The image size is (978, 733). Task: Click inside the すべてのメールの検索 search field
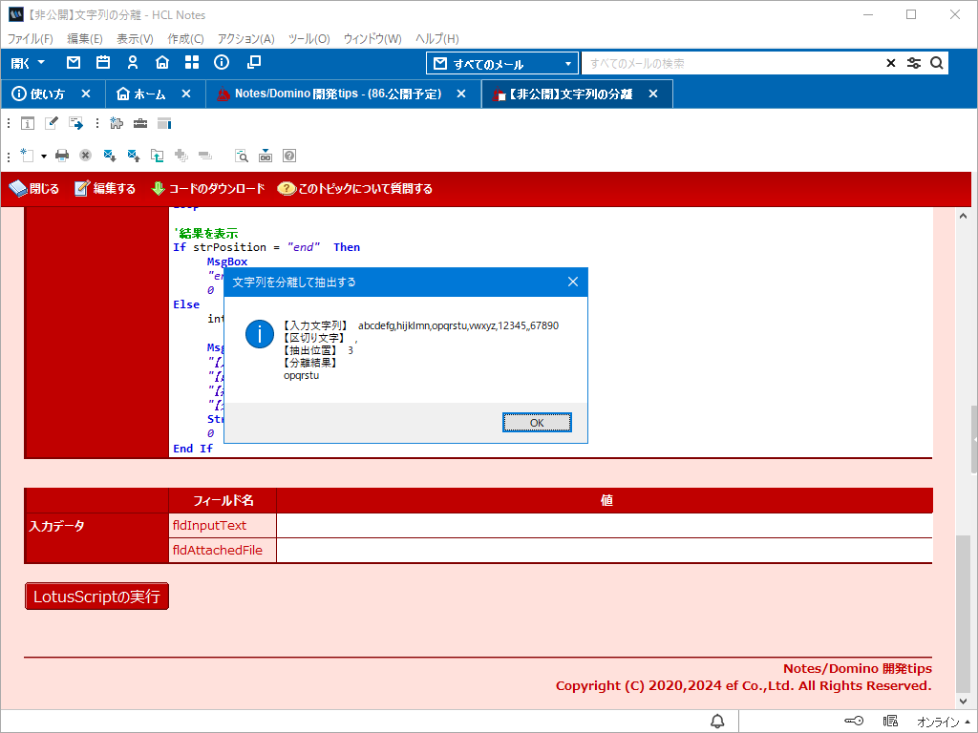pos(731,63)
